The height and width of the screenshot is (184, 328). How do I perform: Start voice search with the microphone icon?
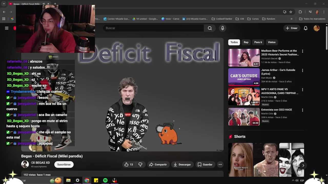222,28
